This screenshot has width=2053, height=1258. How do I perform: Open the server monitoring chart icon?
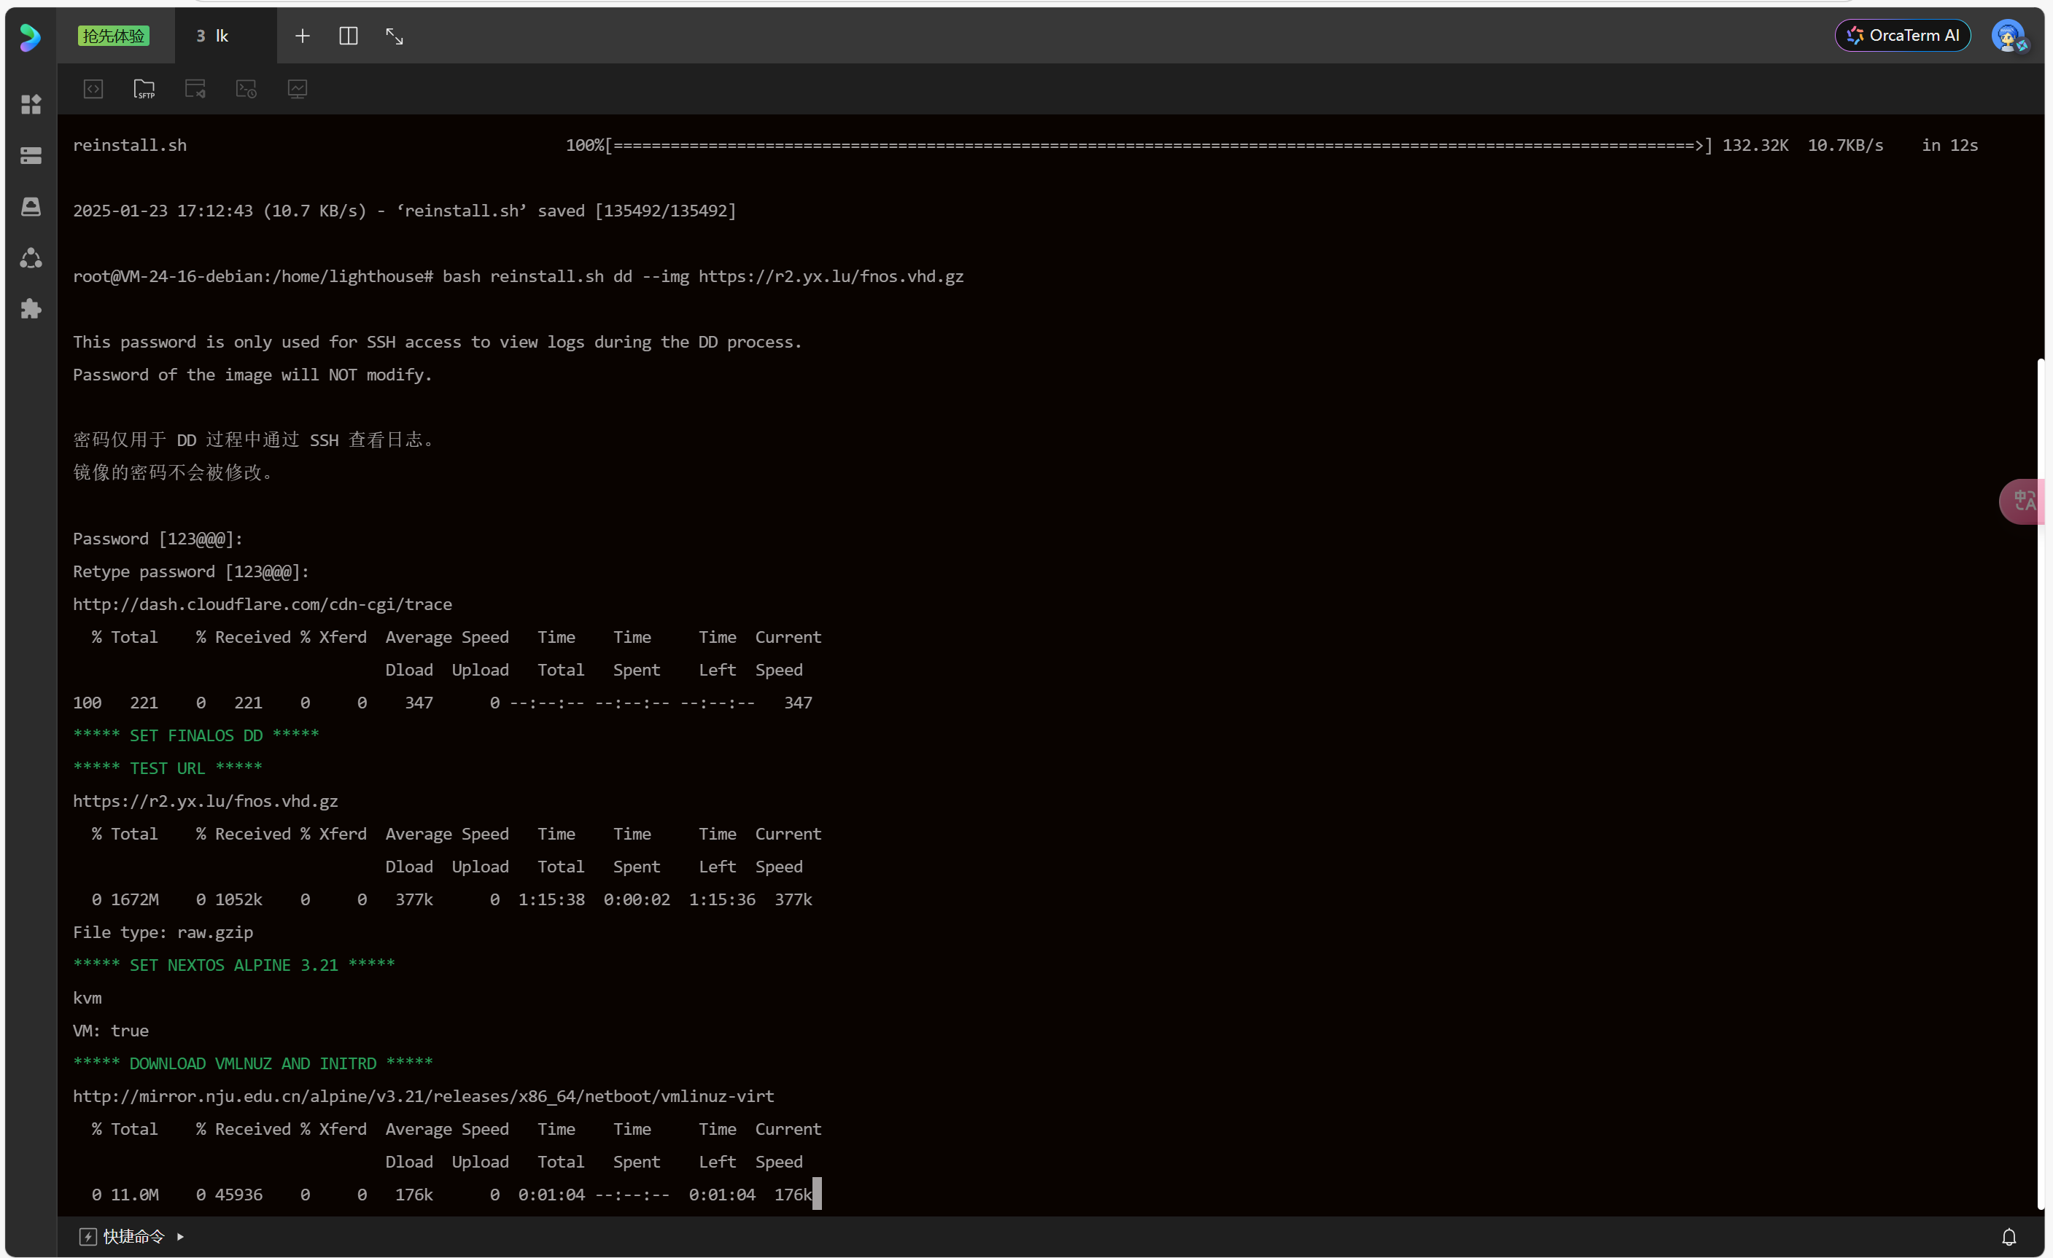coord(298,89)
